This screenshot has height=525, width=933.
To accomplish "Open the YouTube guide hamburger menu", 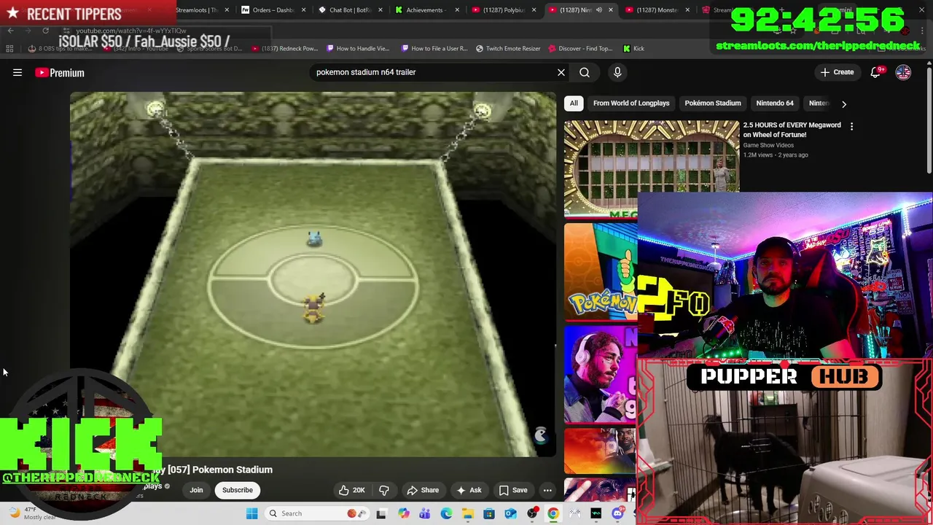I will [17, 73].
